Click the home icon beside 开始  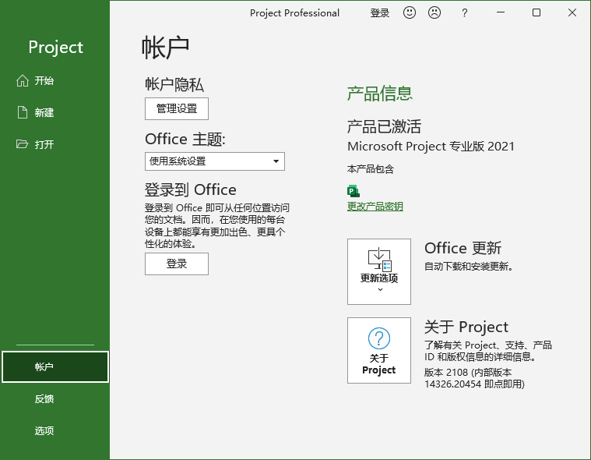(x=23, y=80)
